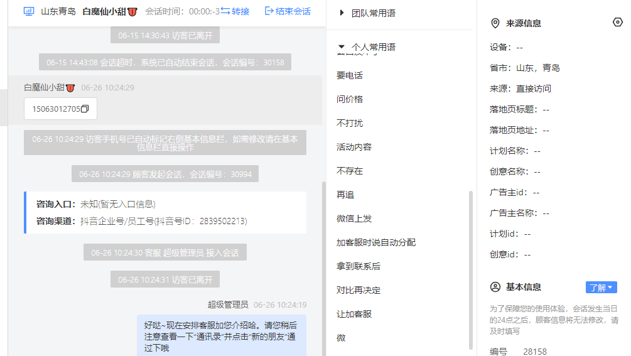Image resolution: width=631 pixels, height=356 pixels.
Task: Click the system notice 会话编号：30158
Action: click(165, 62)
